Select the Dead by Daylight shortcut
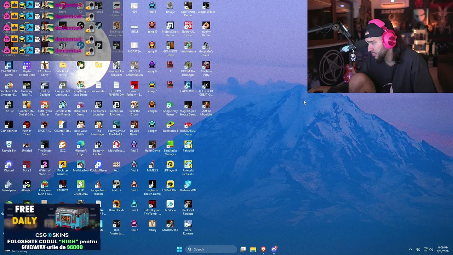The height and width of the screenshot is (255, 453). [x=45, y=89]
